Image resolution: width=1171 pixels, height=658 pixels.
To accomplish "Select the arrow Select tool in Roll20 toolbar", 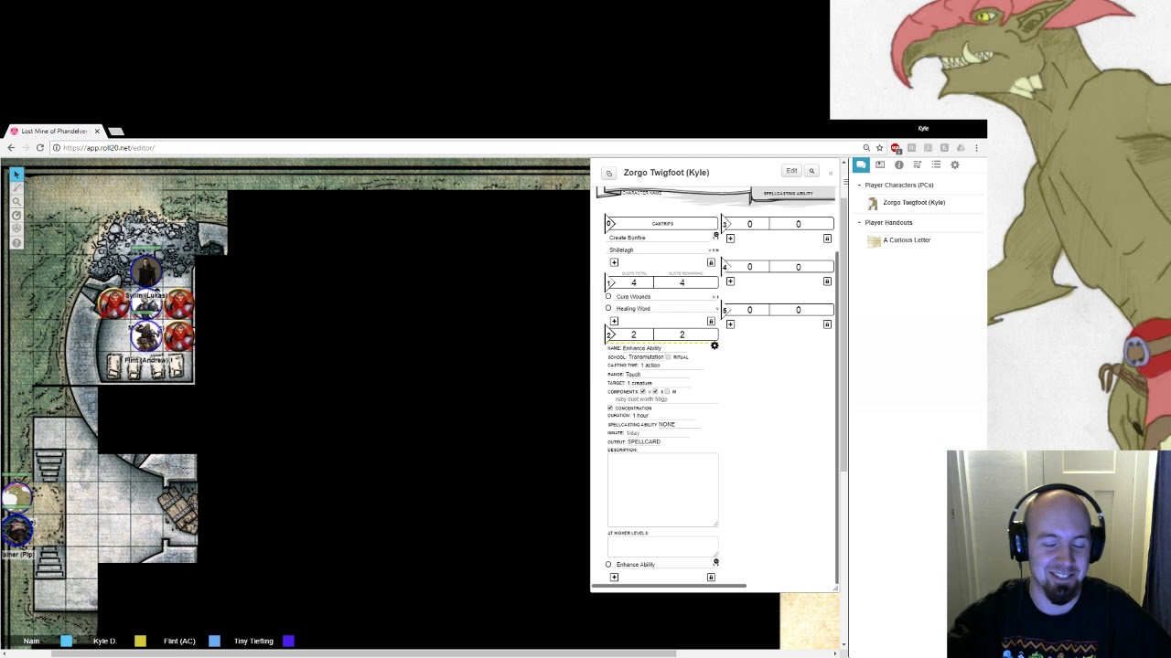I will 16,175.
